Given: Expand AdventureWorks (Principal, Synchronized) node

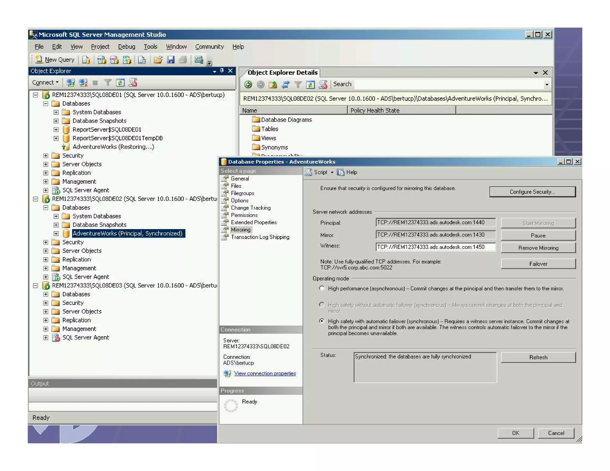Looking at the screenshot, I should click(x=56, y=234).
